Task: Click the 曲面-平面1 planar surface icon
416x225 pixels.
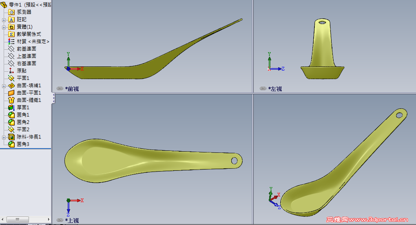Action: pyautogui.click(x=11, y=93)
